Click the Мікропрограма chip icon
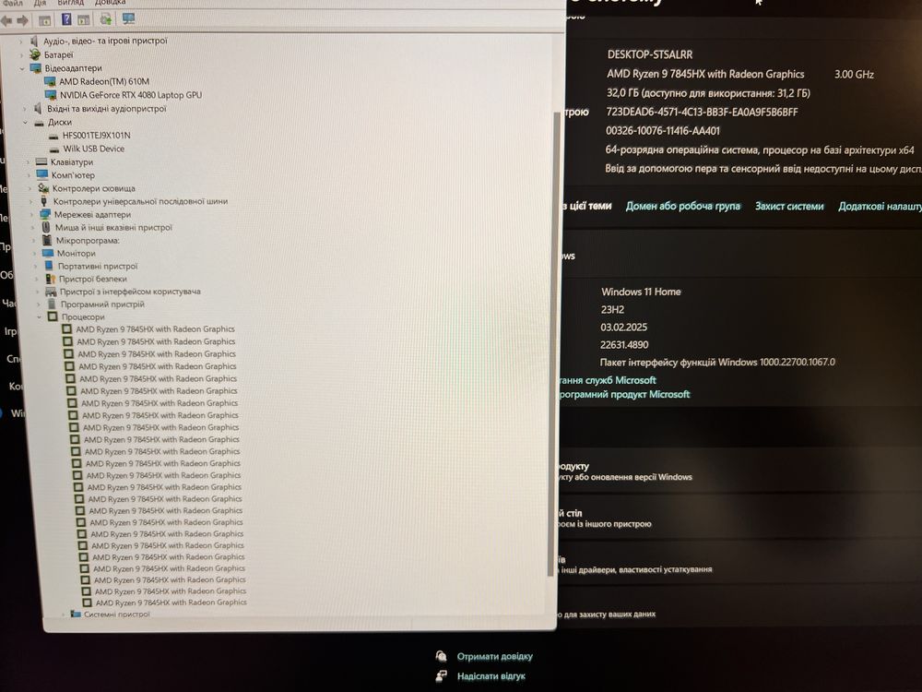The height and width of the screenshot is (692, 922). click(x=47, y=240)
